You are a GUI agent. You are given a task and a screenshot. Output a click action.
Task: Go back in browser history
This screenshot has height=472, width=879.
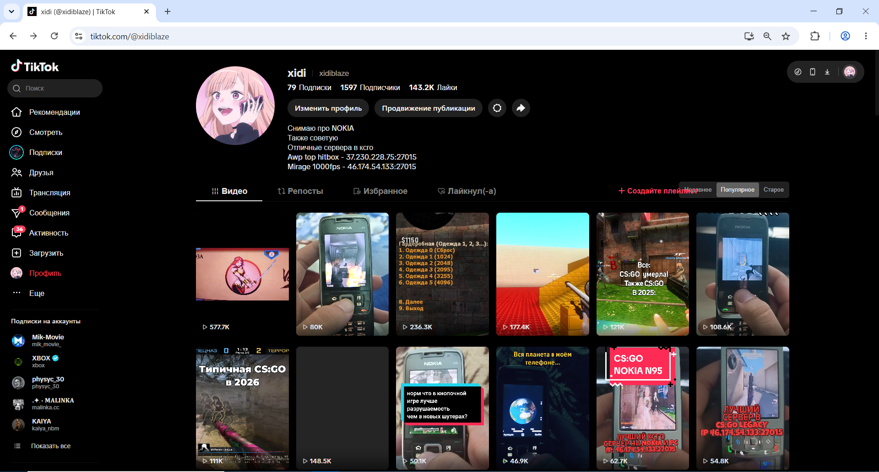point(13,36)
